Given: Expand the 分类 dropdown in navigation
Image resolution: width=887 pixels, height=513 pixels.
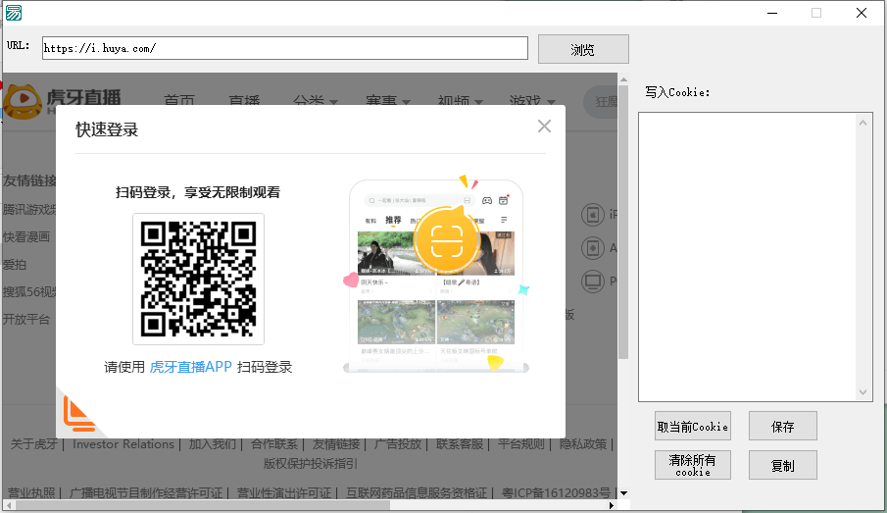Looking at the screenshot, I should pos(315,101).
